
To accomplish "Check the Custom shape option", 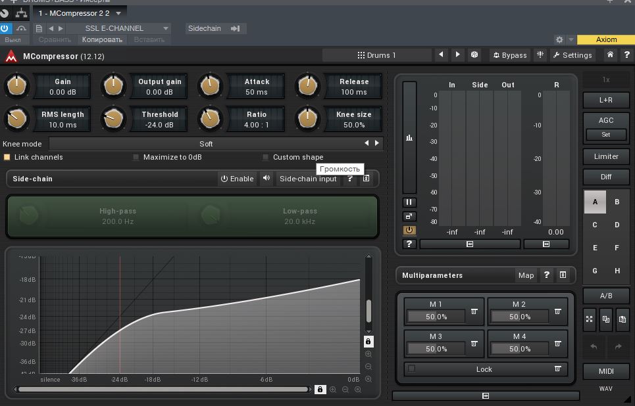I will [x=266, y=157].
